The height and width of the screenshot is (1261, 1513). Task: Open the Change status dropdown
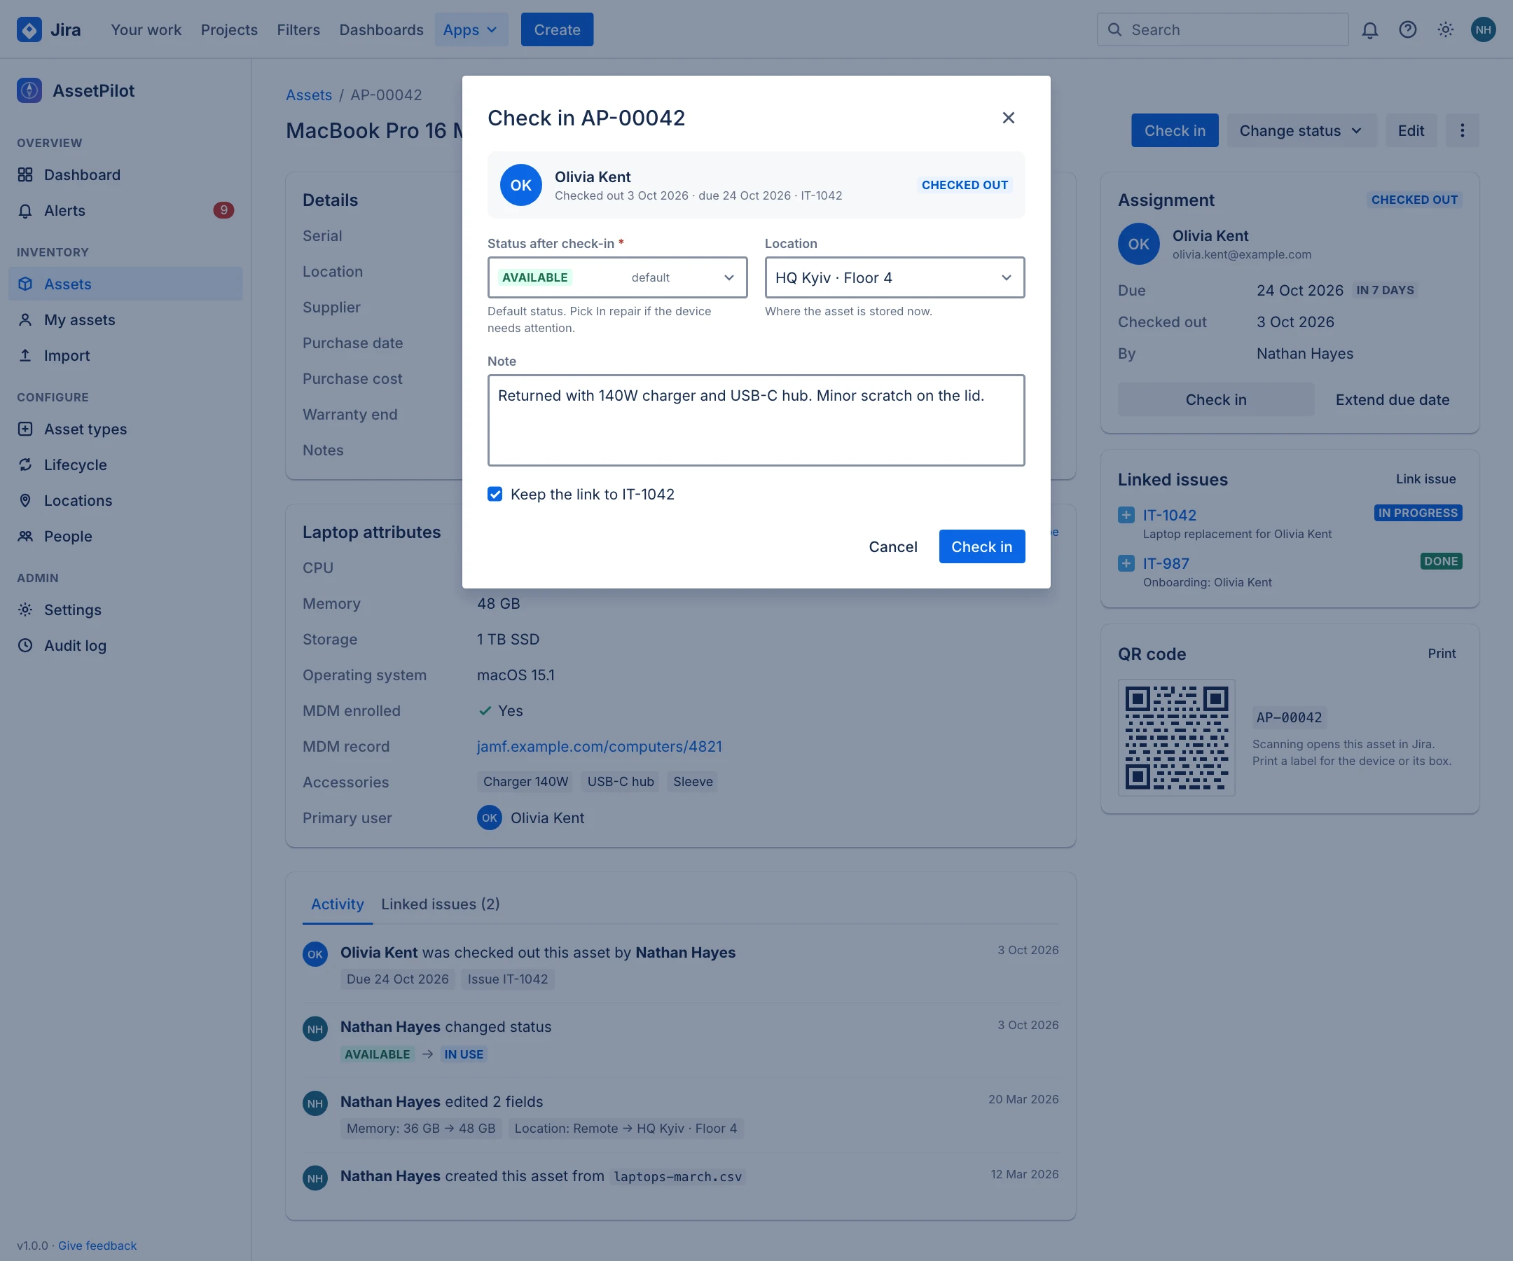[1301, 130]
